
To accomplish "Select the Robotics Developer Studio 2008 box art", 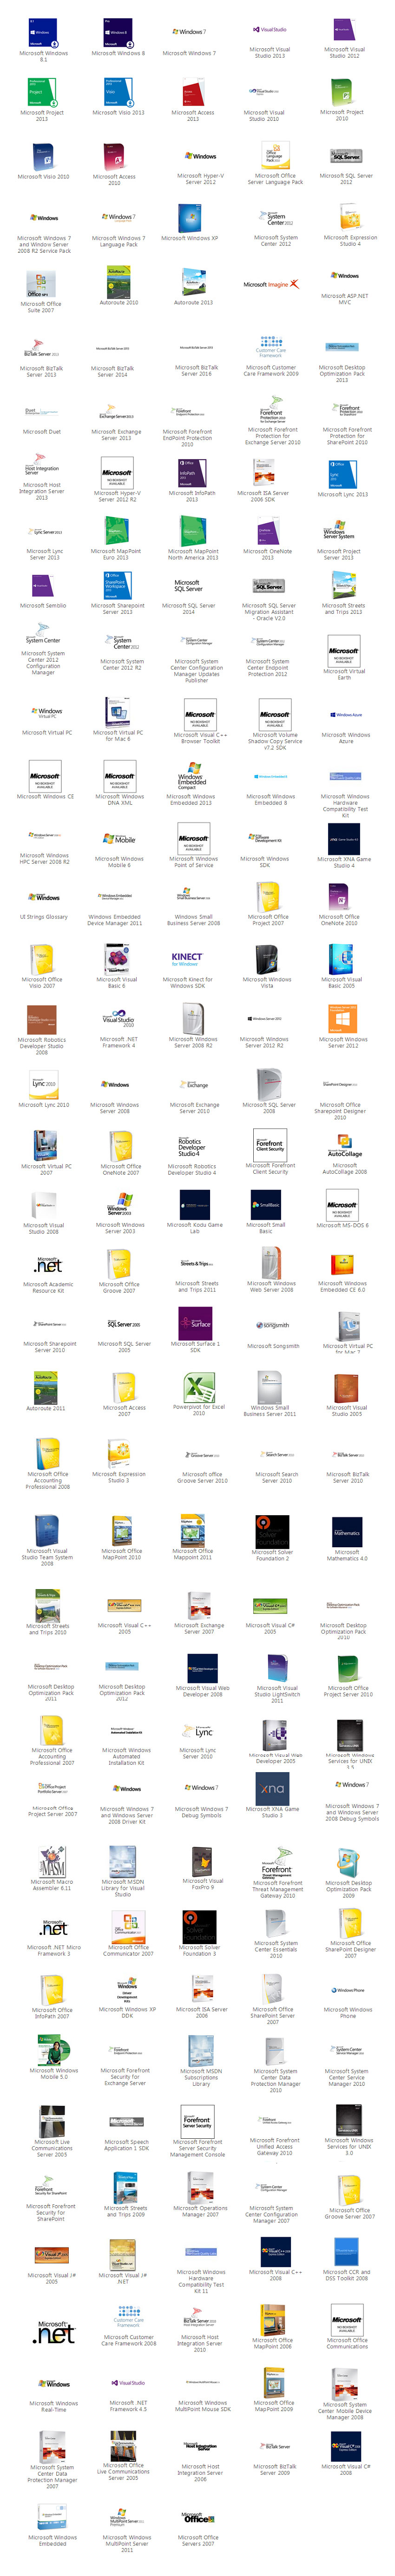I will 42,1020.
